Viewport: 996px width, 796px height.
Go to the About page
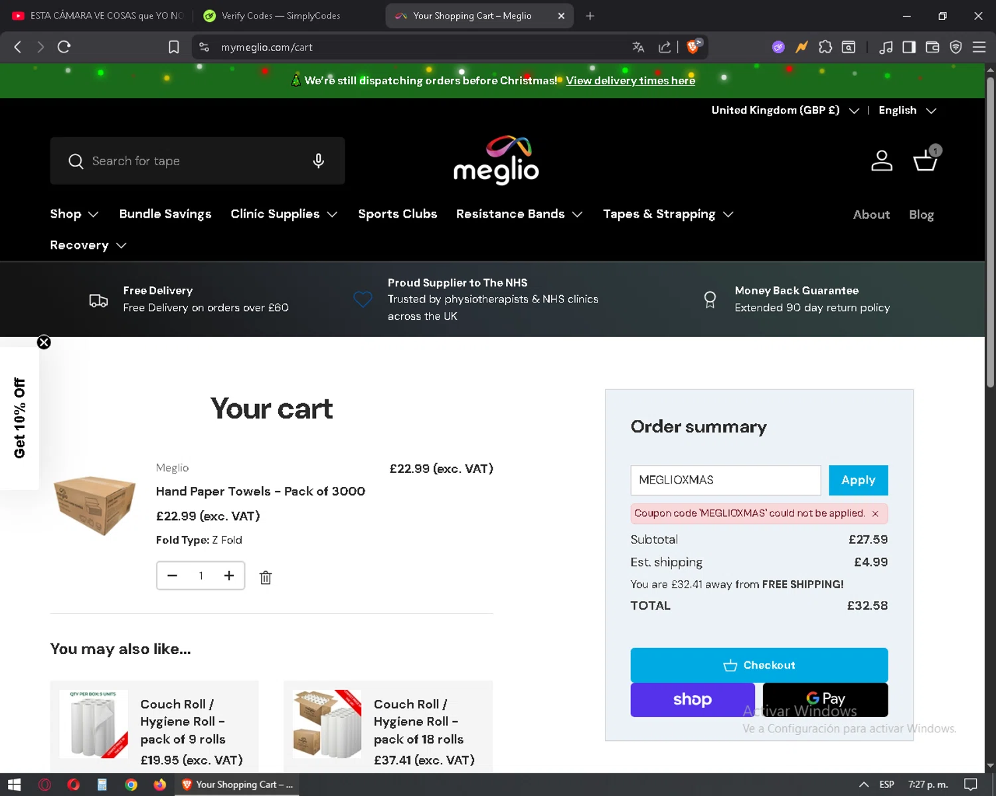click(x=871, y=215)
